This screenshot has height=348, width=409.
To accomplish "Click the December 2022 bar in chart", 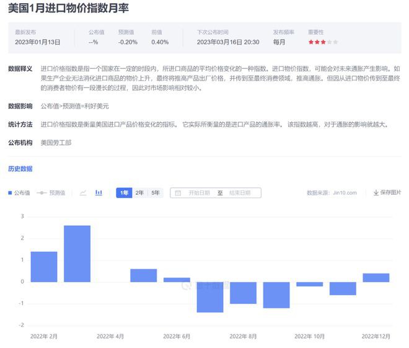I will pyautogui.click(x=376, y=277).
